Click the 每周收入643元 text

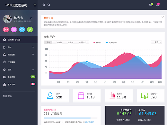click(x=123, y=120)
